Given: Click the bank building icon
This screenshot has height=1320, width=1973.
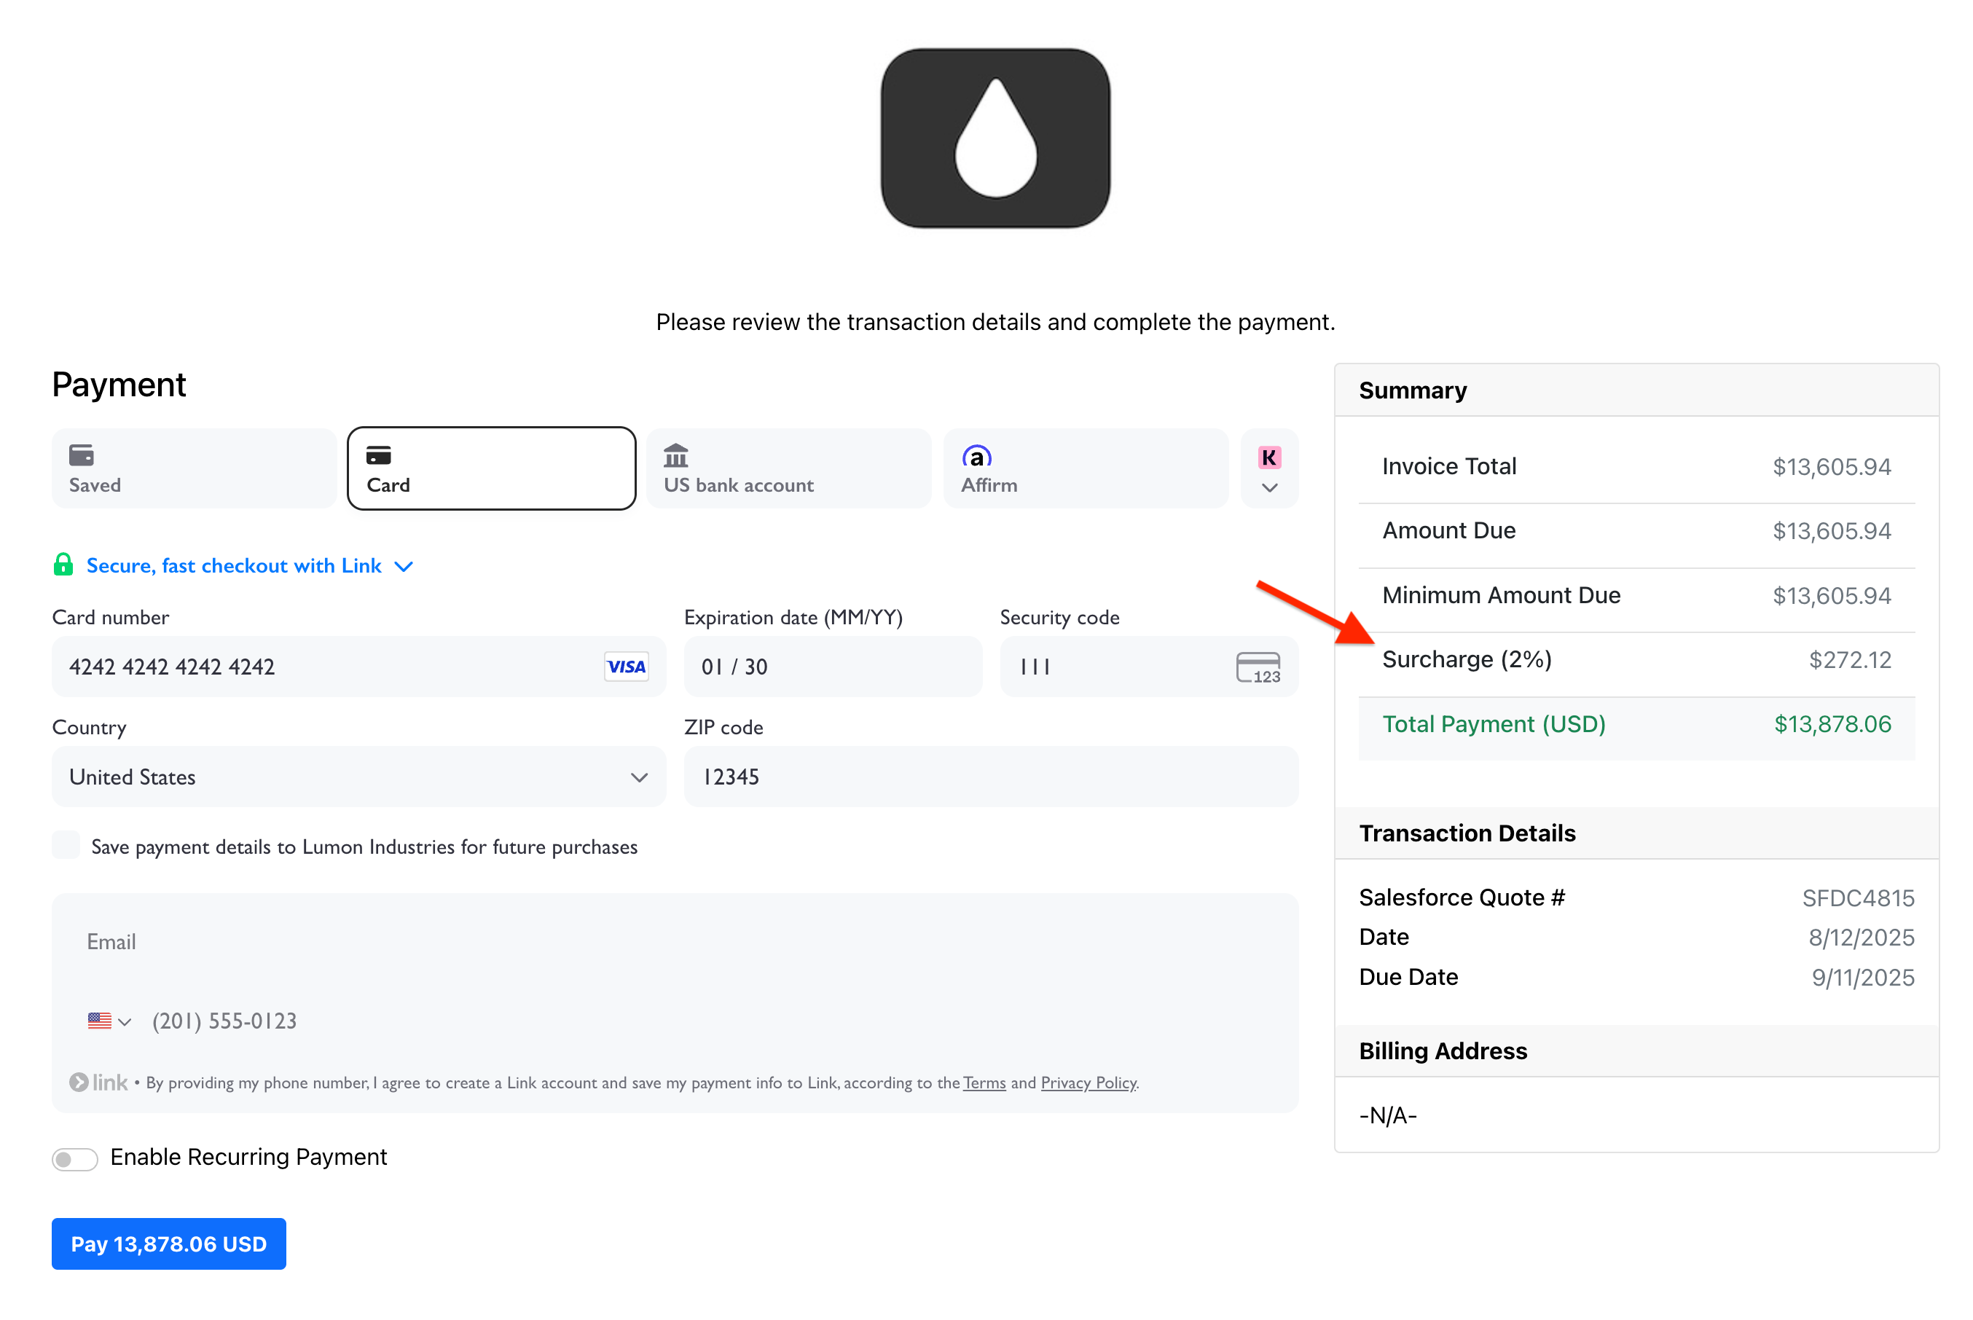Looking at the screenshot, I should [x=676, y=456].
